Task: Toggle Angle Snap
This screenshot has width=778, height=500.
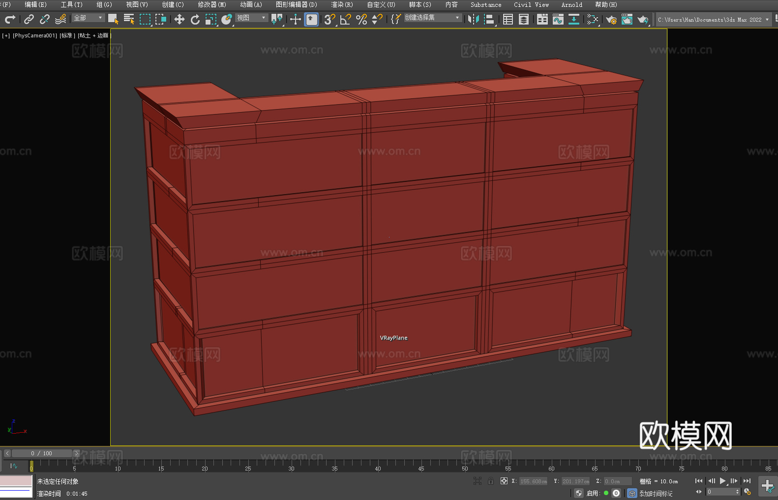Action: pos(346,19)
